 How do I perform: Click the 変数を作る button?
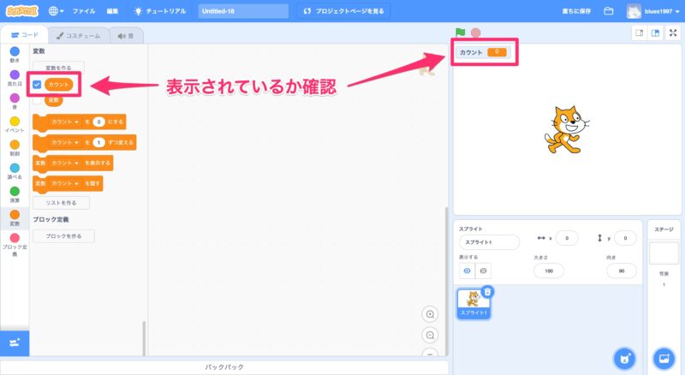coord(58,67)
